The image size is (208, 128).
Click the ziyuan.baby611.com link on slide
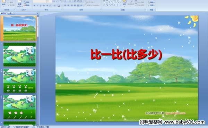pos(175,113)
